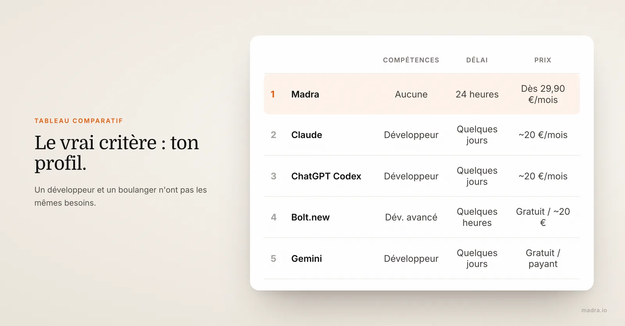Select the Bolt.new name cell
This screenshot has width=625, height=326.
[311, 217]
